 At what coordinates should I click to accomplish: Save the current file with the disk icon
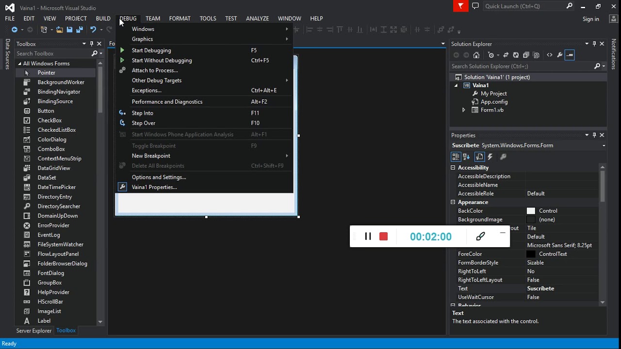point(69,30)
